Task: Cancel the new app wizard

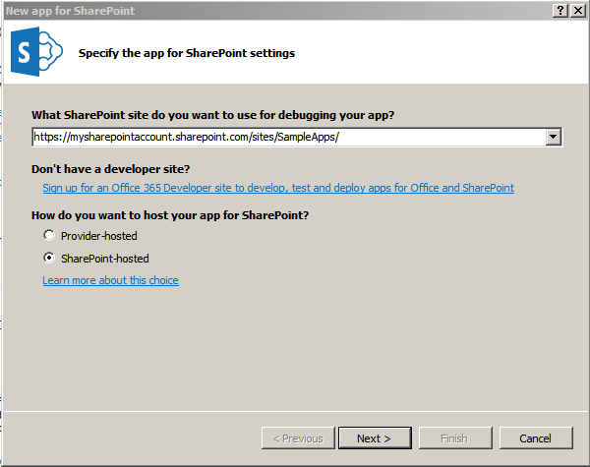Action: 536,438
